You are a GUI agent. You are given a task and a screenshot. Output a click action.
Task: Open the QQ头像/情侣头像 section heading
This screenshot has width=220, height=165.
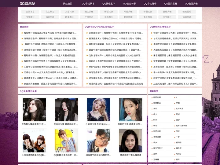[x=28, y=91]
